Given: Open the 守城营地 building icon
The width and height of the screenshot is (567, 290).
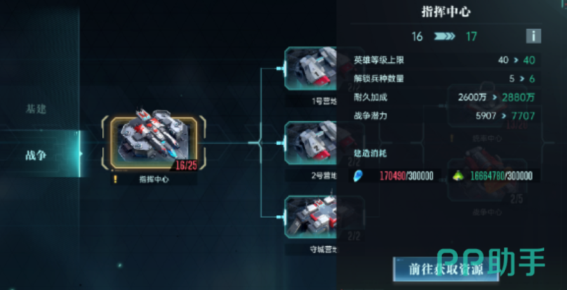Looking at the screenshot, I should (311, 217).
